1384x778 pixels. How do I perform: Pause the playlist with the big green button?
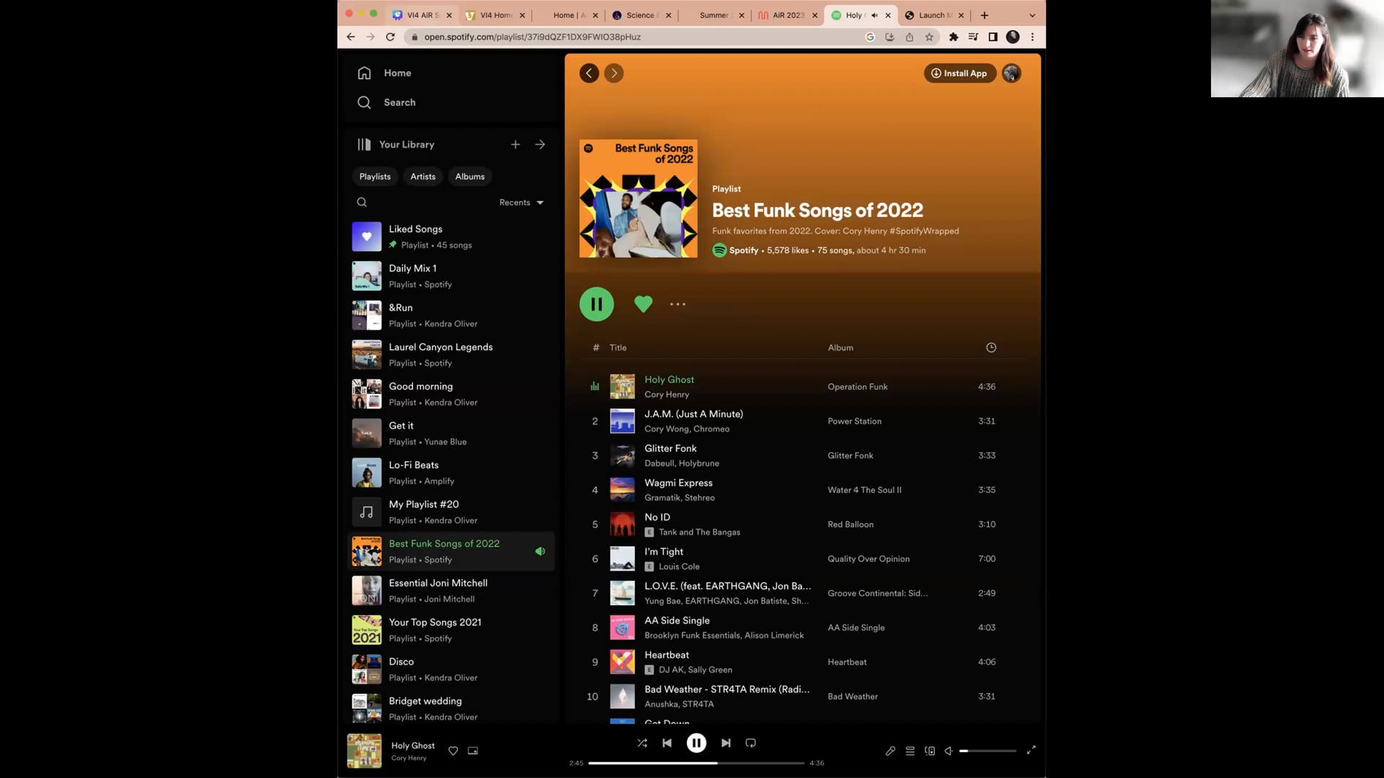click(x=597, y=304)
